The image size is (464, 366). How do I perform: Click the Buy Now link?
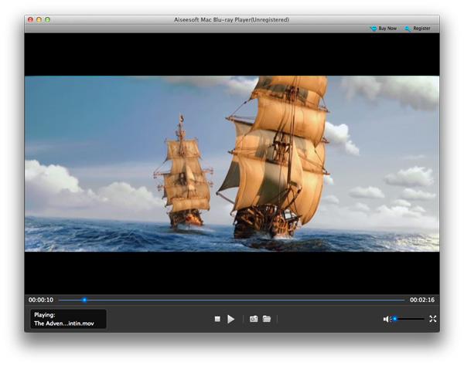(x=387, y=29)
